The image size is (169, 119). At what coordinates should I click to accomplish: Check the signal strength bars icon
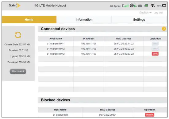(x=125, y=6)
